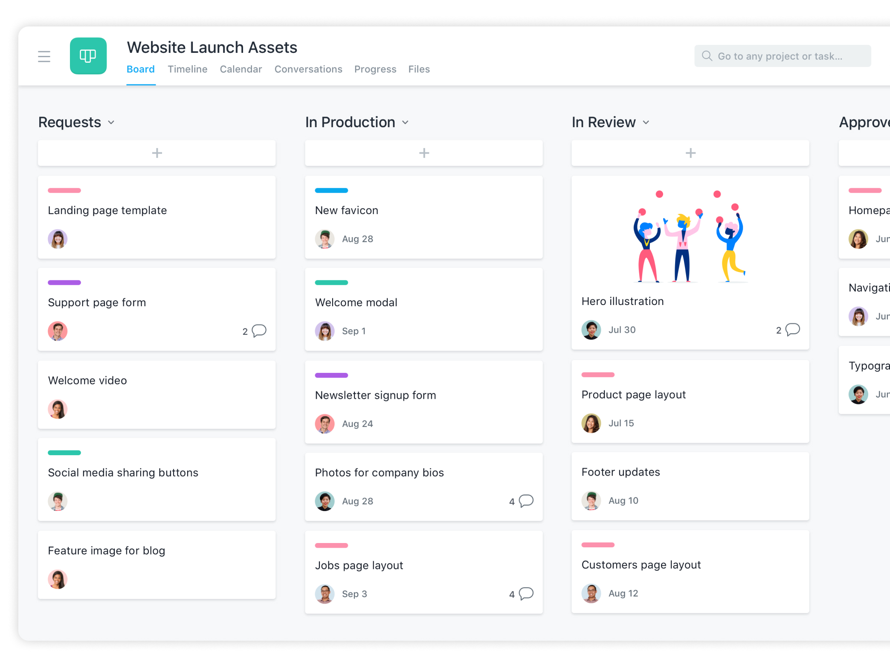The image size is (890, 668).
Task: Open the Progress view
Action: 374,69
